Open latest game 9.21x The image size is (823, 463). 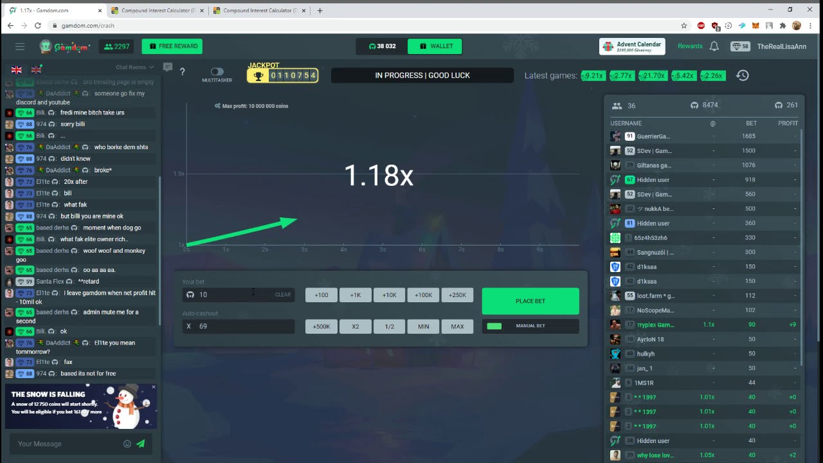point(593,75)
